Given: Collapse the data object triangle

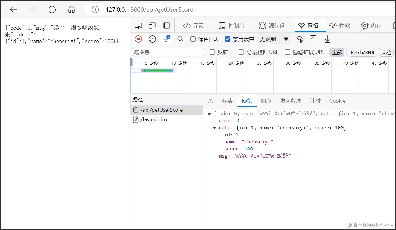Looking at the screenshot, I should (x=215, y=128).
